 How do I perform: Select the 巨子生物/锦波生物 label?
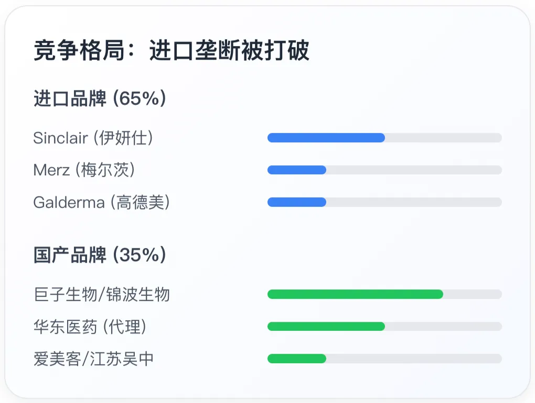[102, 295]
